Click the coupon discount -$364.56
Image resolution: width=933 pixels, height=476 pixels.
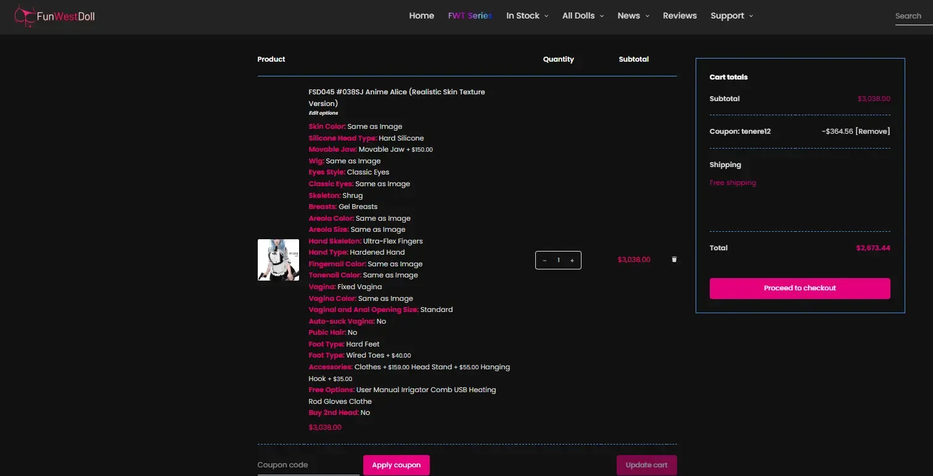(x=837, y=131)
